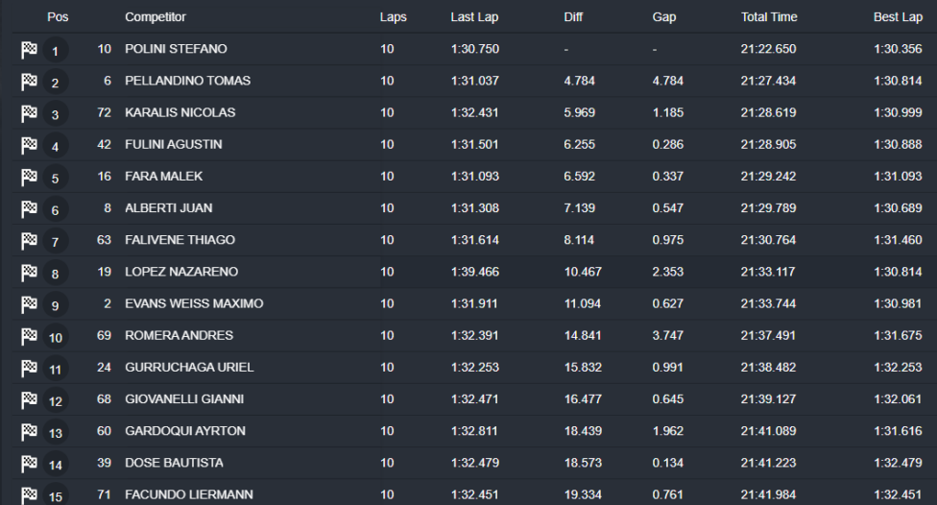Click the checkered flag for LOPEZ NAZARENO
937x505 pixels.
click(x=29, y=273)
